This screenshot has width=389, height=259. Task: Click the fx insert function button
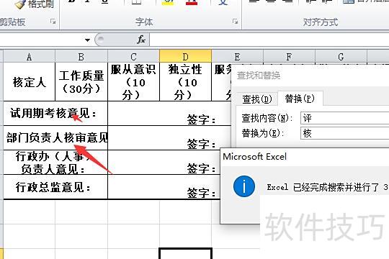pos(141,40)
